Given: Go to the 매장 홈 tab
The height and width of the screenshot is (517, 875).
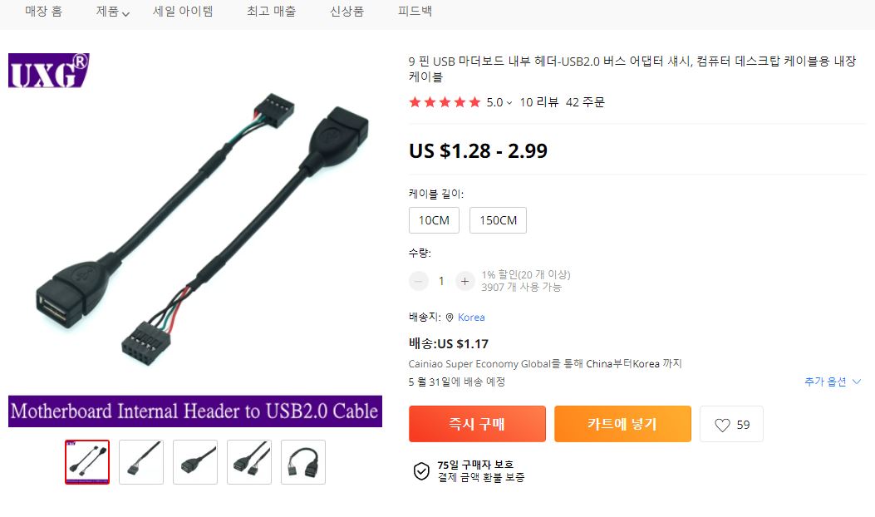Looking at the screenshot, I should tap(43, 11).
